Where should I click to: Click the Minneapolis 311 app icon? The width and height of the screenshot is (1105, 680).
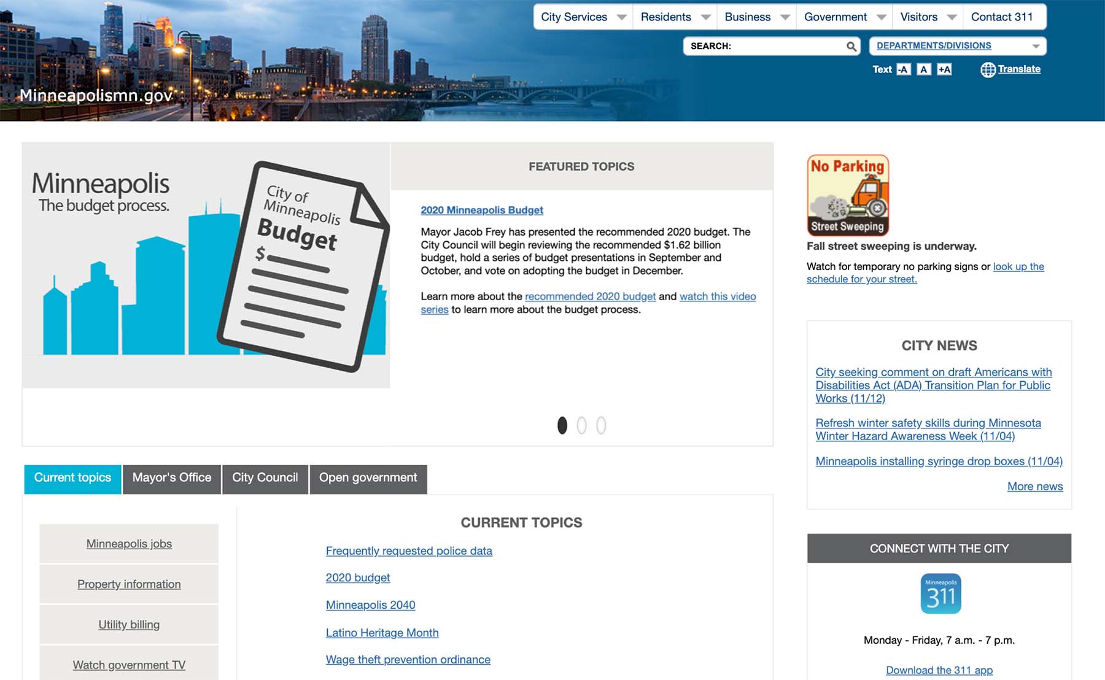940,593
